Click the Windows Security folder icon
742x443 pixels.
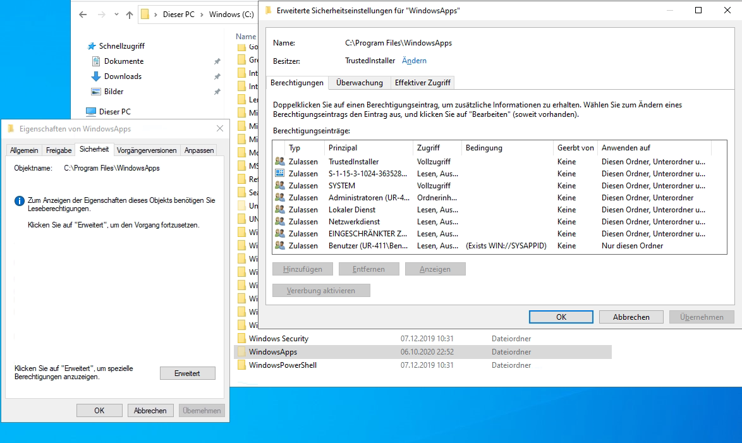241,339
